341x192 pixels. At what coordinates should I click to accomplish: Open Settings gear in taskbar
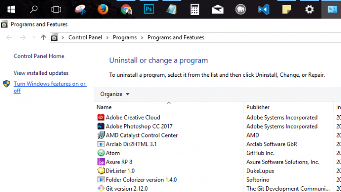(x=309, y=9)
